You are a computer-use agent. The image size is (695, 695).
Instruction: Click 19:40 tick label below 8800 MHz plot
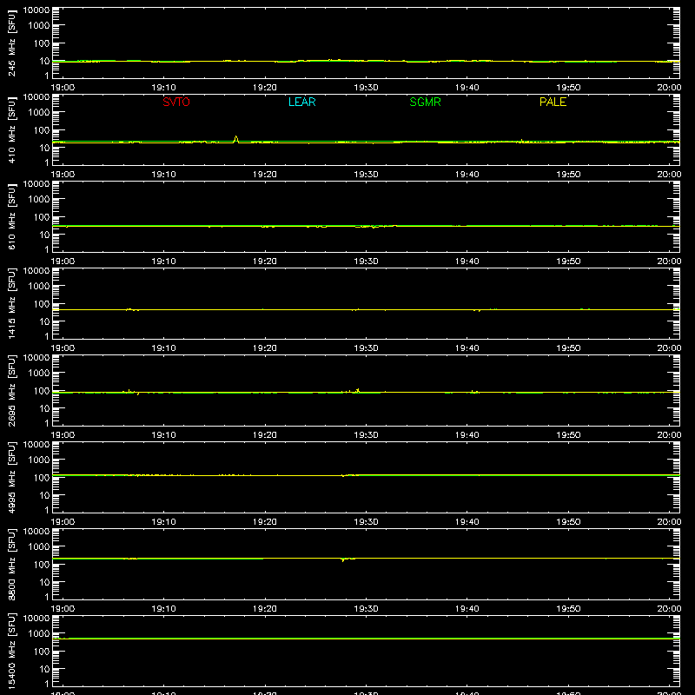click(x=467, y=609)
